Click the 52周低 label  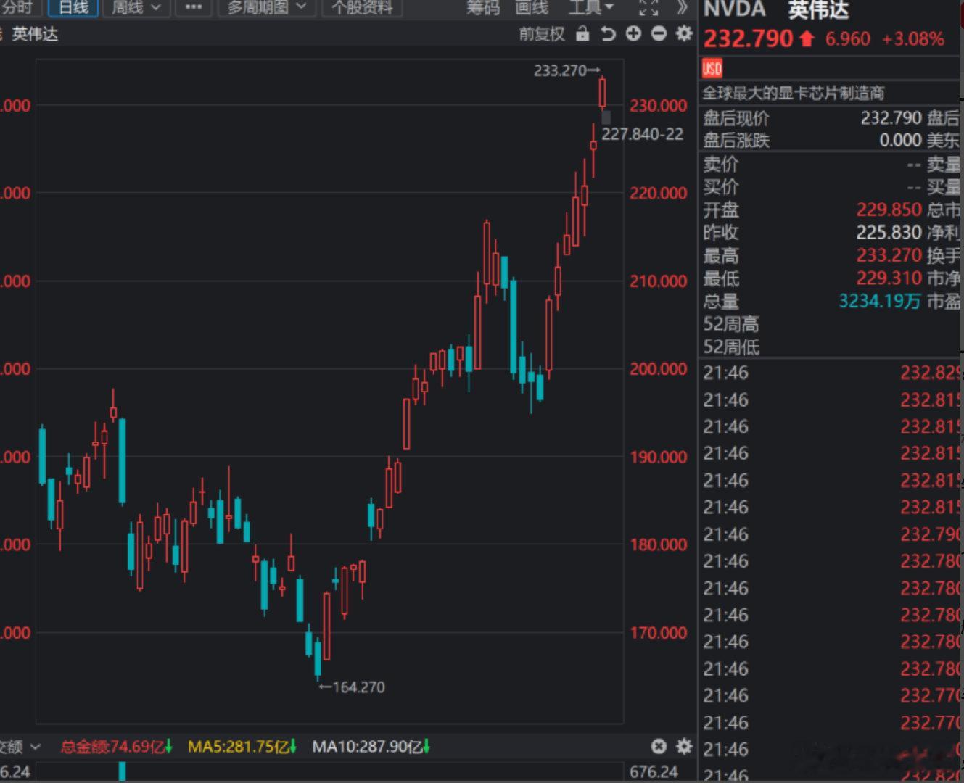coord(731,347)
